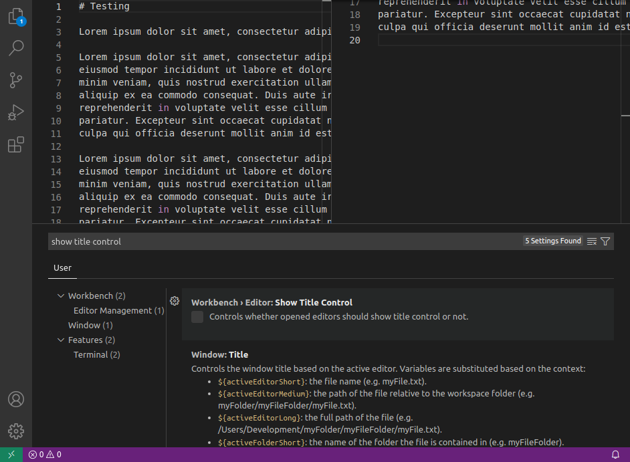The image size is (630, 462).
Task: Click the '# Testing' heading on line 1
Action: click(x=104, y=6)
